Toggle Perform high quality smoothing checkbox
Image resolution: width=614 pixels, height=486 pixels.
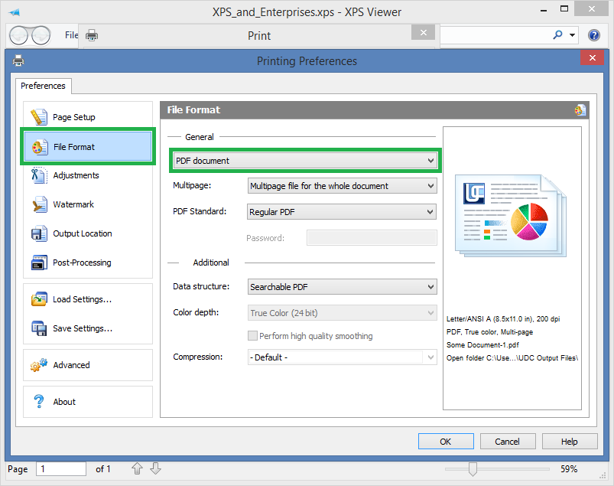click(252, 335)
